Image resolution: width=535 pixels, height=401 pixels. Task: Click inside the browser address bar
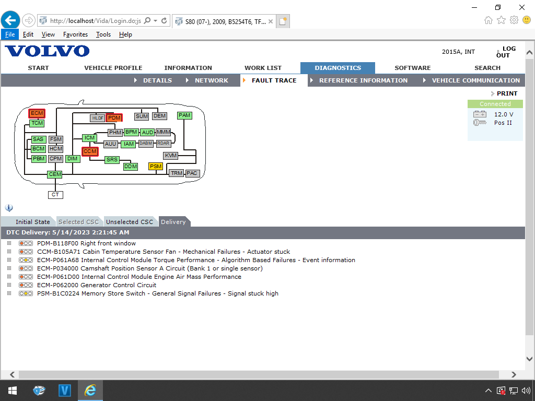coord(94,20)
